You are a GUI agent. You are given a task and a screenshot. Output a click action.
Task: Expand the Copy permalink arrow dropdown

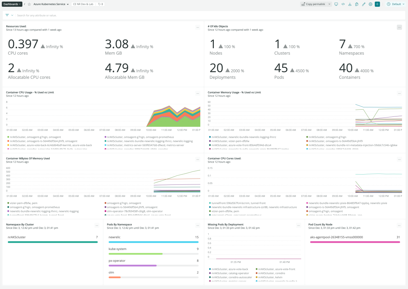click(x=329, y=4)
